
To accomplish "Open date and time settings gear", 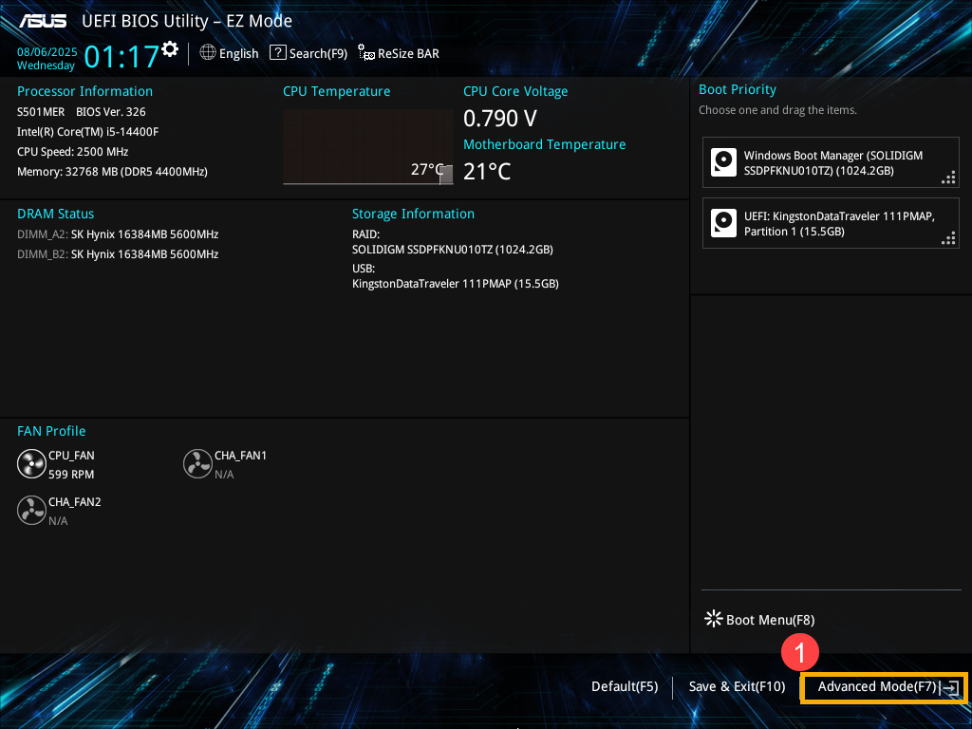I will pyautogui.click(x=170, y=49).
